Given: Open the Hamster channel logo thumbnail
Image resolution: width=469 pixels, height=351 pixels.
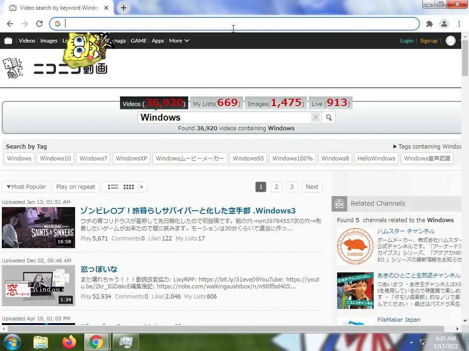Looking at the screenshot, I should (x=355, y=246).
